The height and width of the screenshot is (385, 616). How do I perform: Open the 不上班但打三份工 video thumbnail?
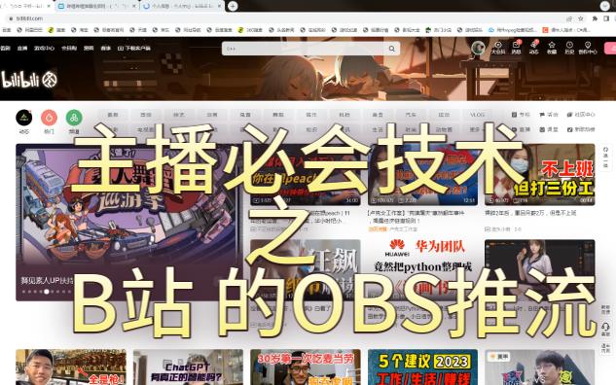tap(539, 175)
